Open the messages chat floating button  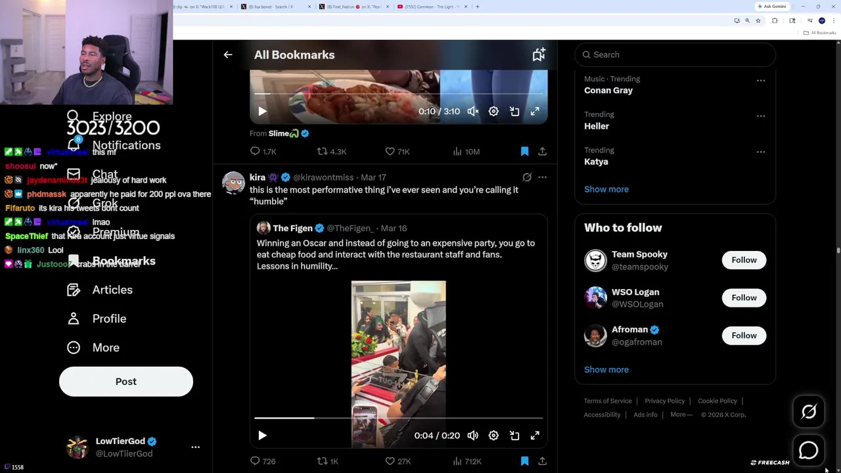(x=809, y=450)
